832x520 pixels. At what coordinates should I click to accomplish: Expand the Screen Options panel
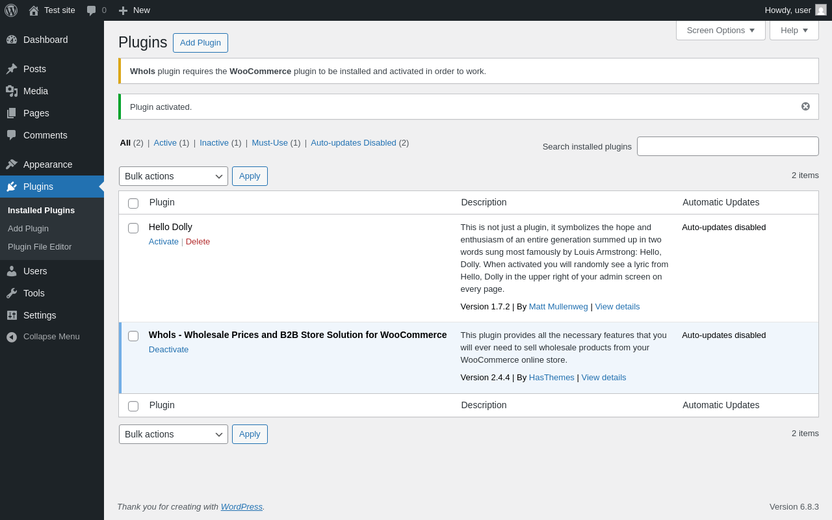720,30
